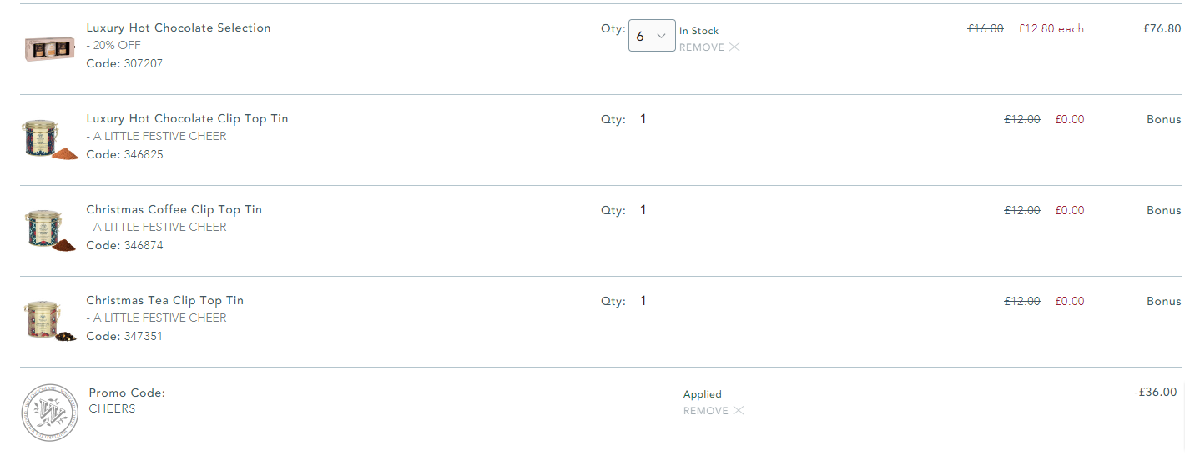Click product code 307207
The width and height of the screenshot is (1185, 455).
pyautogui.click(x=143, y=63)
